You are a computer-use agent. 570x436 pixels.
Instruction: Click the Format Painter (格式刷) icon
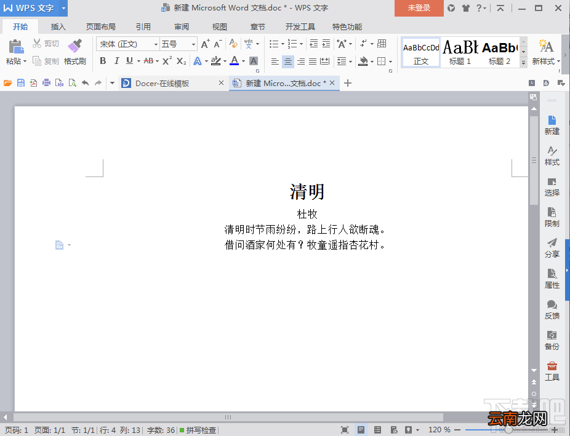coord(75,46)
